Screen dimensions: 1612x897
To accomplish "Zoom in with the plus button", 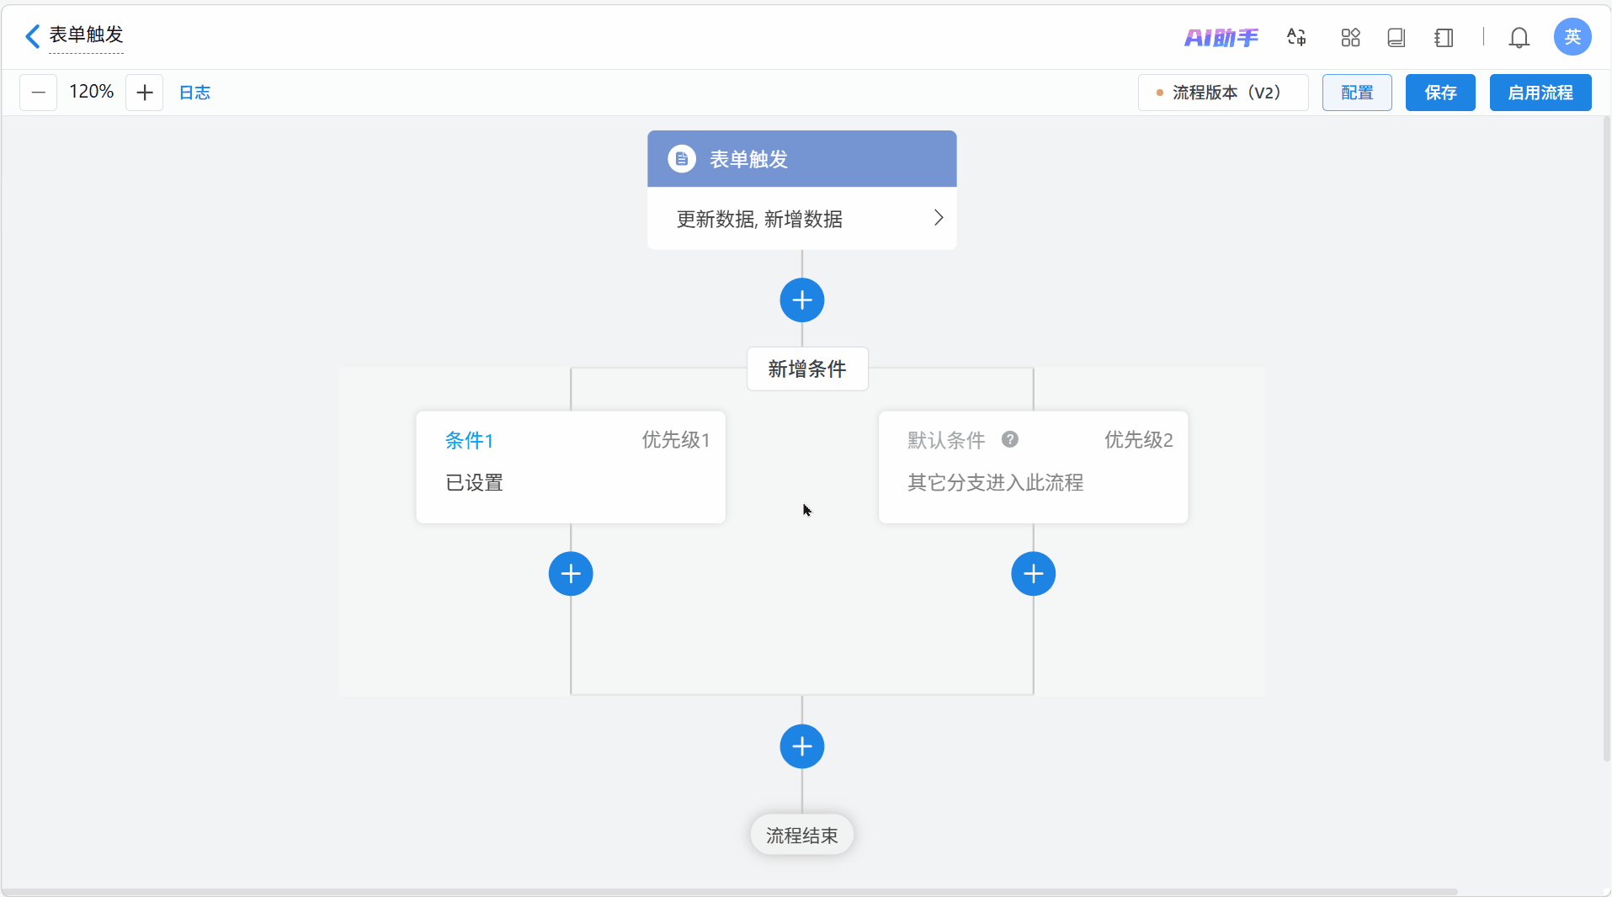I will pos(145,93).
